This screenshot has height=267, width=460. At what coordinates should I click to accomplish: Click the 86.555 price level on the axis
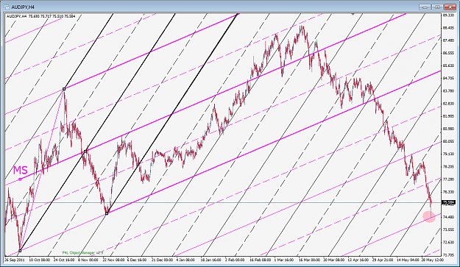pyautogui.click(x=449, y=53)
